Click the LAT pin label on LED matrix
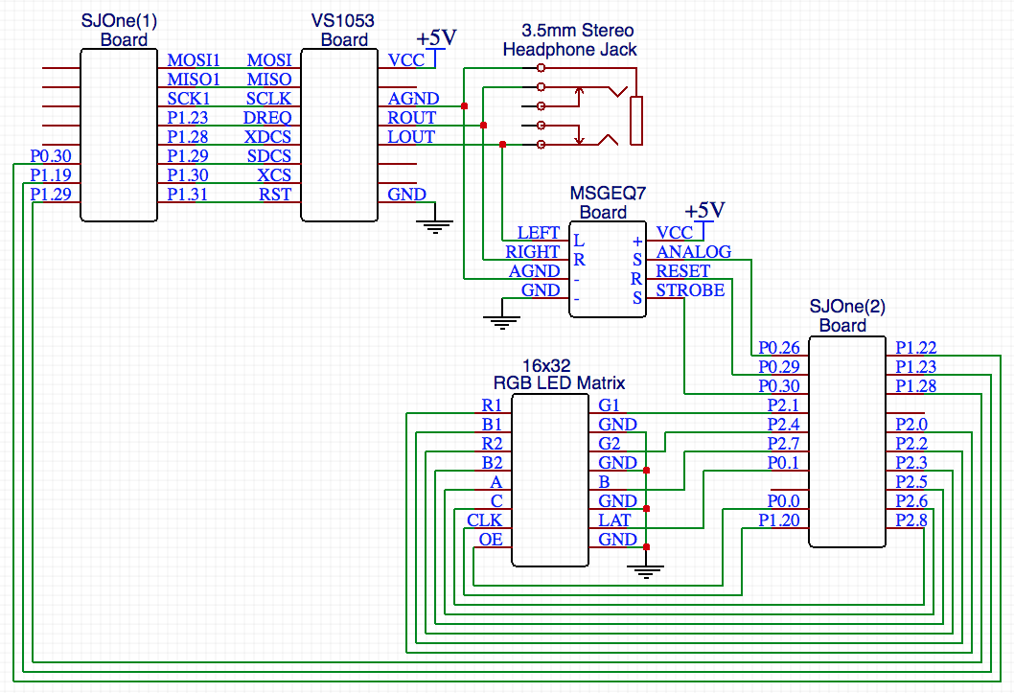 [614, 520]
